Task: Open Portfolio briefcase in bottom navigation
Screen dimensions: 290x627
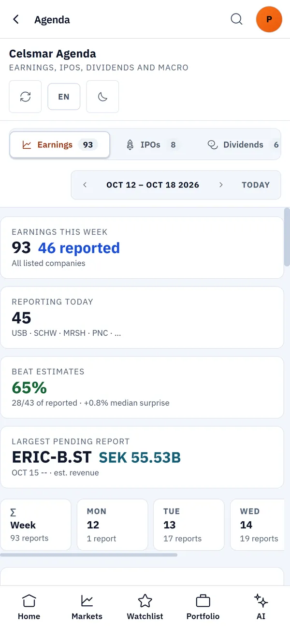Action: tap(203, 607)
